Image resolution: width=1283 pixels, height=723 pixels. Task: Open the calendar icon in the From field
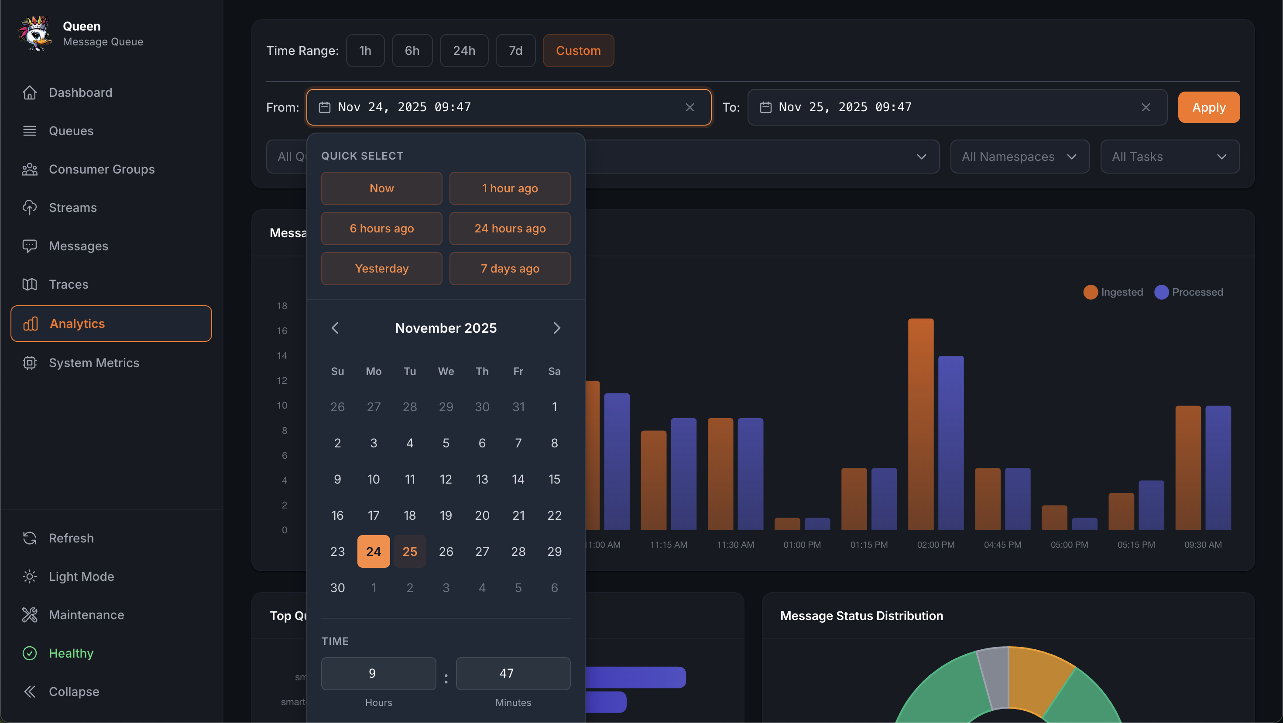324,106
